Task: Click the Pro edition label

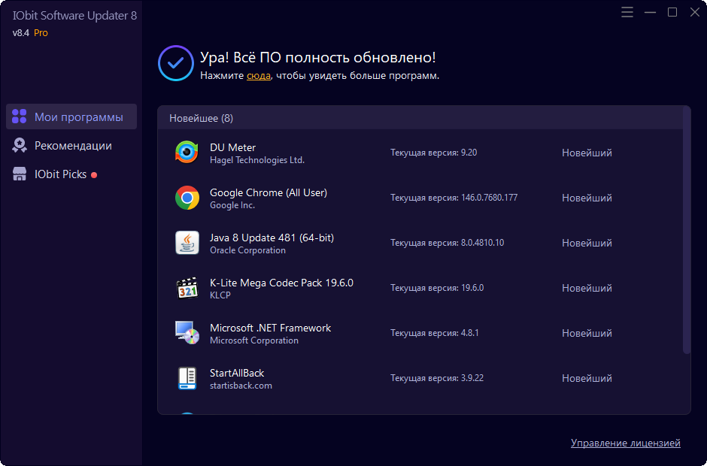Action: pyautogui.click(x=41, y=33)
